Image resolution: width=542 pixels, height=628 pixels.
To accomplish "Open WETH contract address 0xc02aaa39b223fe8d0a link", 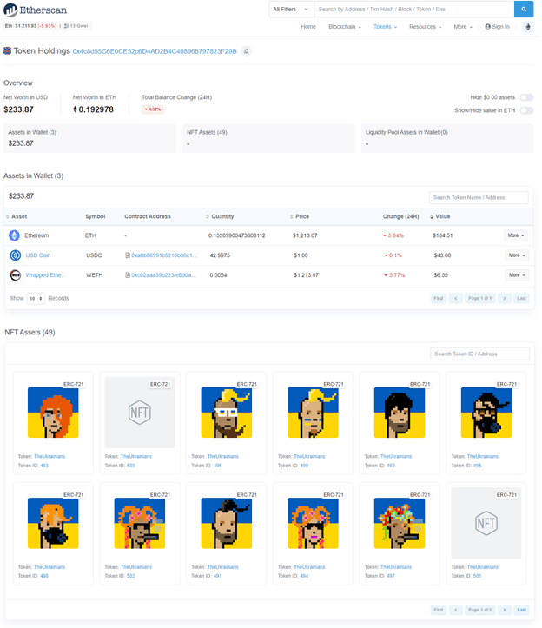I will click(x=165, y=276).
